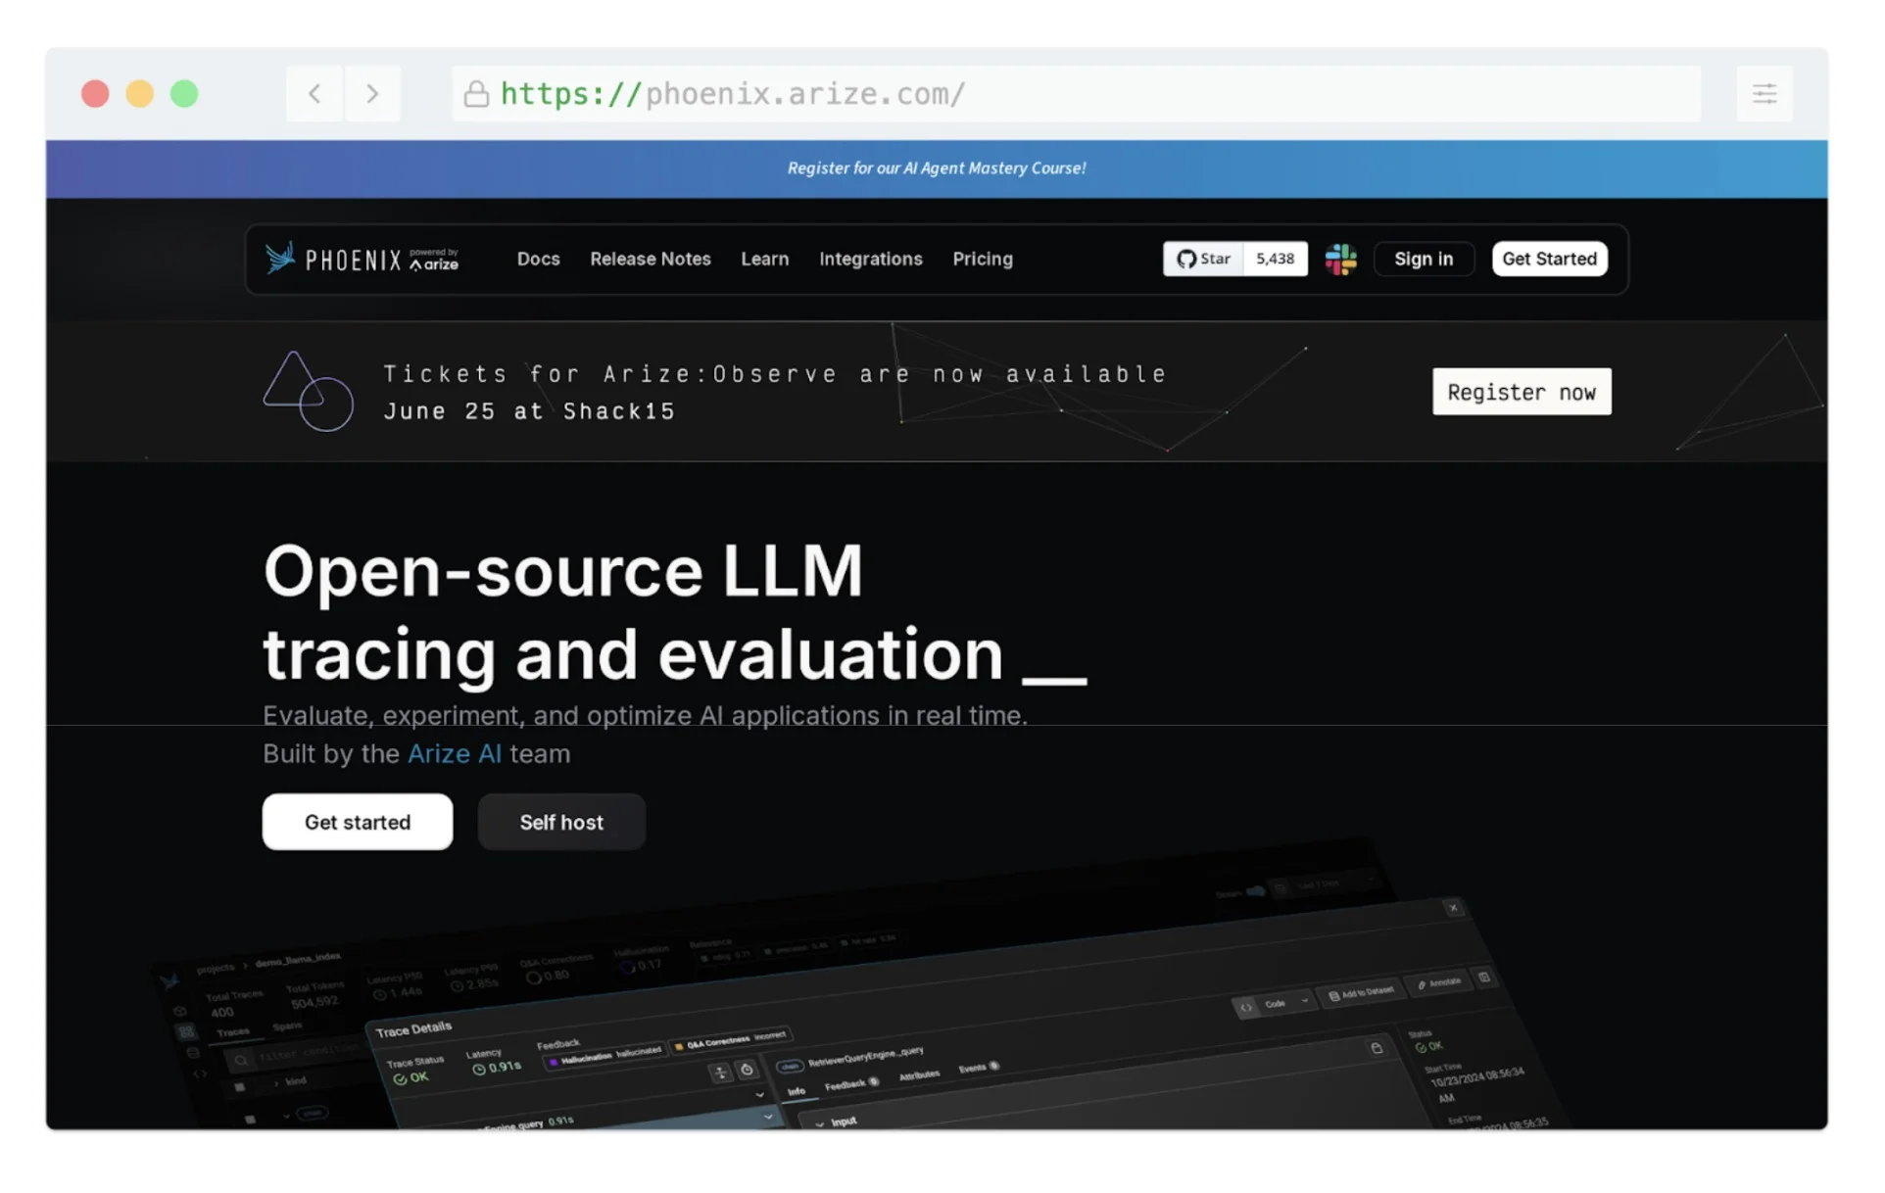Open browser settings via the sliders icon
Screen dimensions: 1885x1193
click(1764, 93)
